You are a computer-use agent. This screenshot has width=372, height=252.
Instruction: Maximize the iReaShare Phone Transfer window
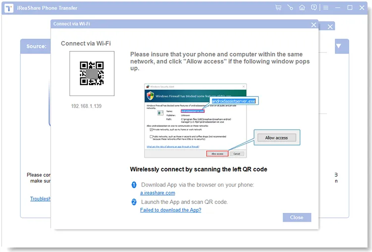click(x=350, y=7)
